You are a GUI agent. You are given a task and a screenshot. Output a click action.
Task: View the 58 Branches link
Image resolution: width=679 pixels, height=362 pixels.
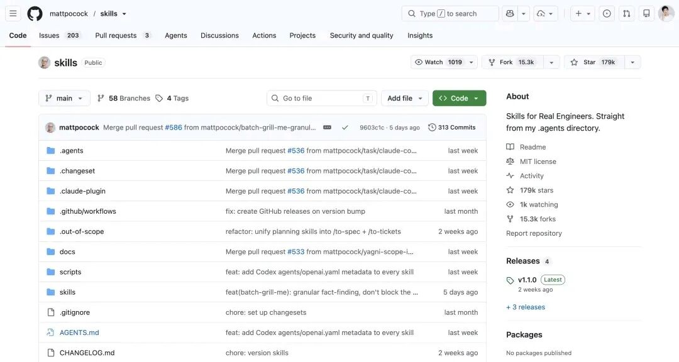click(x=124, y=98)
